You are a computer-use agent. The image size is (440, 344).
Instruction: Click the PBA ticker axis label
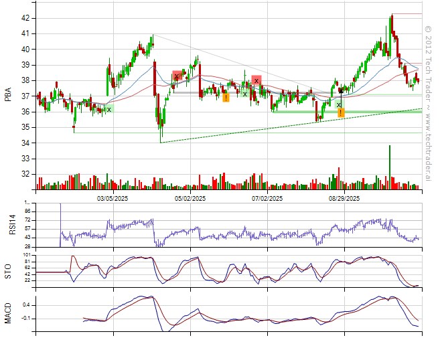tap(8, 96)
